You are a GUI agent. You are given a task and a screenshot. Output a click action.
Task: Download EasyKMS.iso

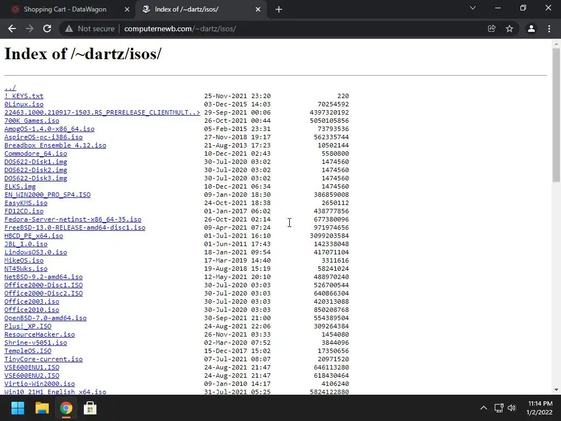tap(26, 203)
